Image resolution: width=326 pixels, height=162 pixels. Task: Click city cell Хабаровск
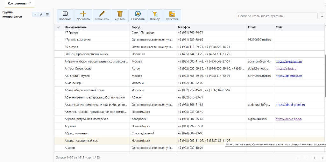point(153,119)
